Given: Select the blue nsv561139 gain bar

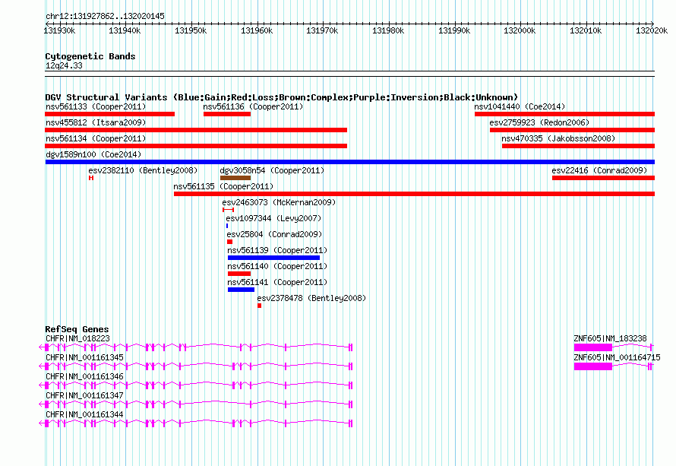Looking at the screenshot, I should 273,258.
